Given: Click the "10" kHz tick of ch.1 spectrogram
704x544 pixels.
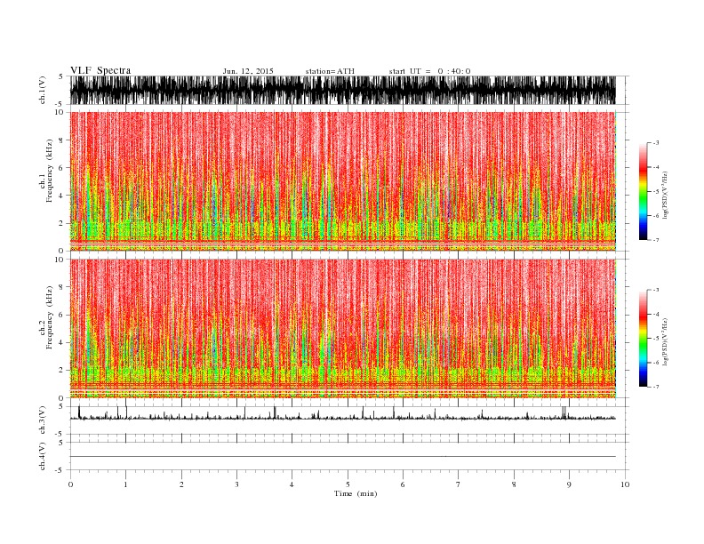Looking at the screenshot, I should tap(60, 112).
